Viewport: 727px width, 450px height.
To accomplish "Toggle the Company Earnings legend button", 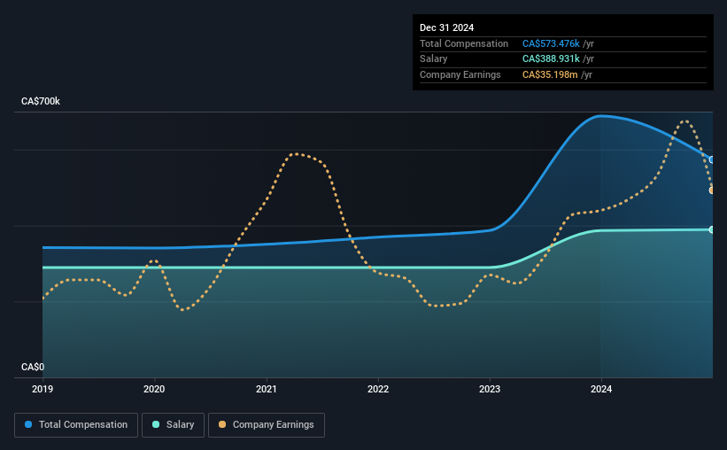I will 267,425.
